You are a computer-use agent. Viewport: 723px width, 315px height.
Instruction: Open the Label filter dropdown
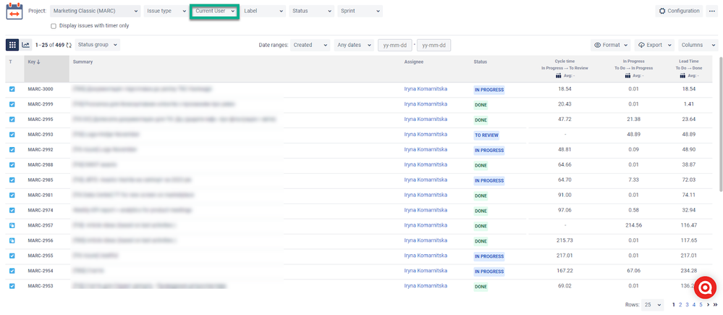pyautogui.click(x=263, y=11)
